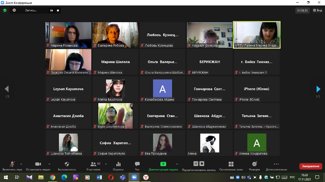The image size is (325, 182).
Task: Unmute microphone with Включить звук button
Action: [x=12, y=165]
